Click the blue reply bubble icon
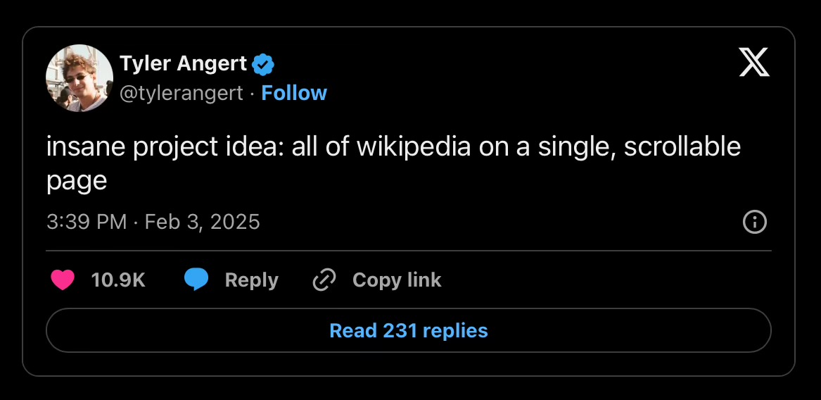Viewport: 821px width, 400px height. (196, 280)
